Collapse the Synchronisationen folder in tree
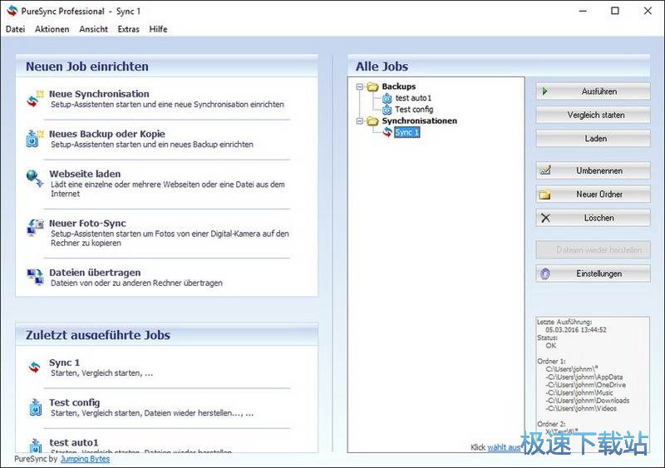The height and width of the screenshot is (468, 665). pos(360,121)
